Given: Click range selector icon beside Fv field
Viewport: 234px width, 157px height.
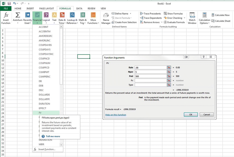Looking at the screenshot, I should pos(169,80).
